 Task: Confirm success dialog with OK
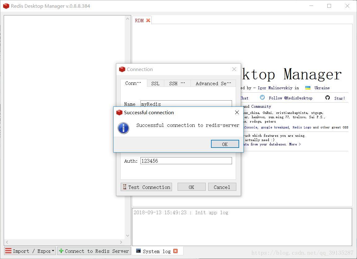[x=225, y=144]
